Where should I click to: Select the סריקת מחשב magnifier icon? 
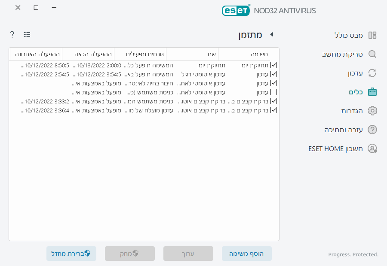[373, 54]
